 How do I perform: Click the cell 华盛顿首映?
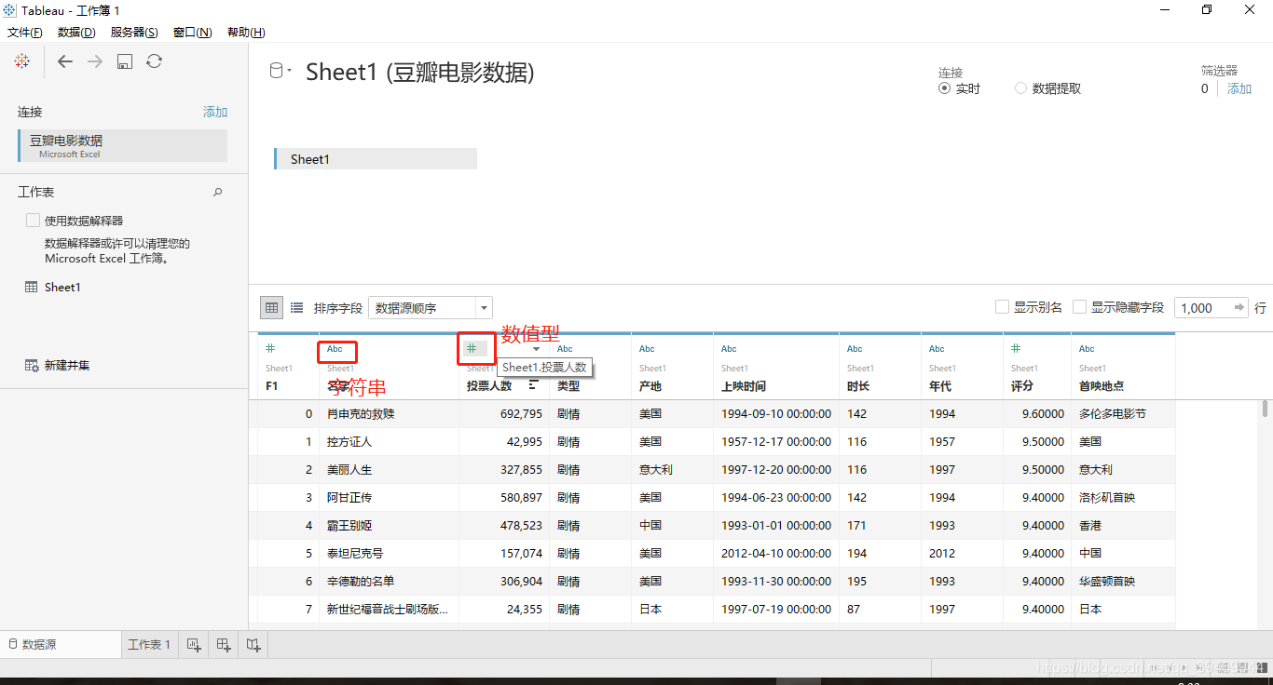pyautogui.click(x=1107, y=581)
